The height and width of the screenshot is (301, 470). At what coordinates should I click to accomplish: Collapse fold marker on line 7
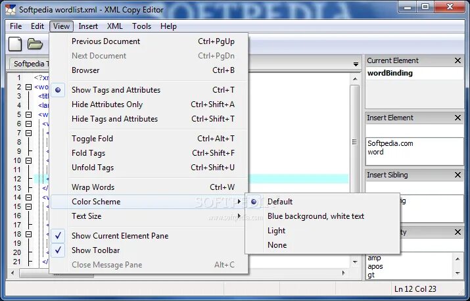coord(28,133)
